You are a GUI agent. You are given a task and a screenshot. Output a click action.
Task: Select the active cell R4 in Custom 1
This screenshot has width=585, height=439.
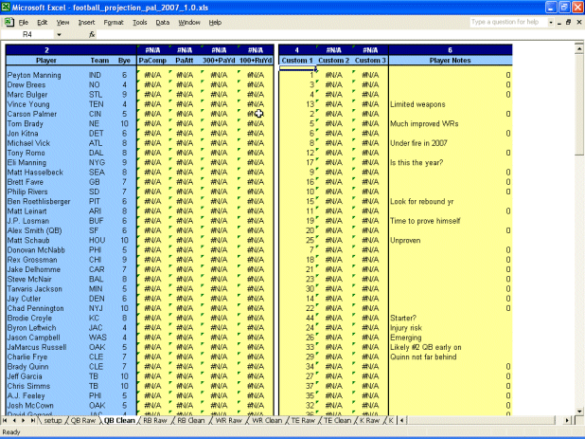(297, 68)
